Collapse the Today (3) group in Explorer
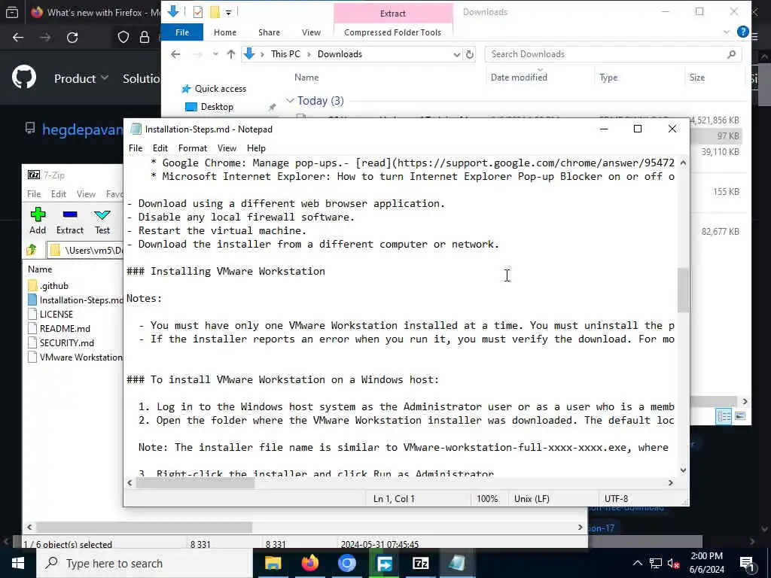 pos(290,101)
